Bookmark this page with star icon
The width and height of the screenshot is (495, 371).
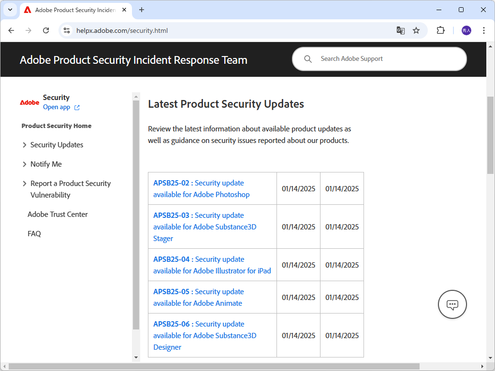click(x=416, y=30)
